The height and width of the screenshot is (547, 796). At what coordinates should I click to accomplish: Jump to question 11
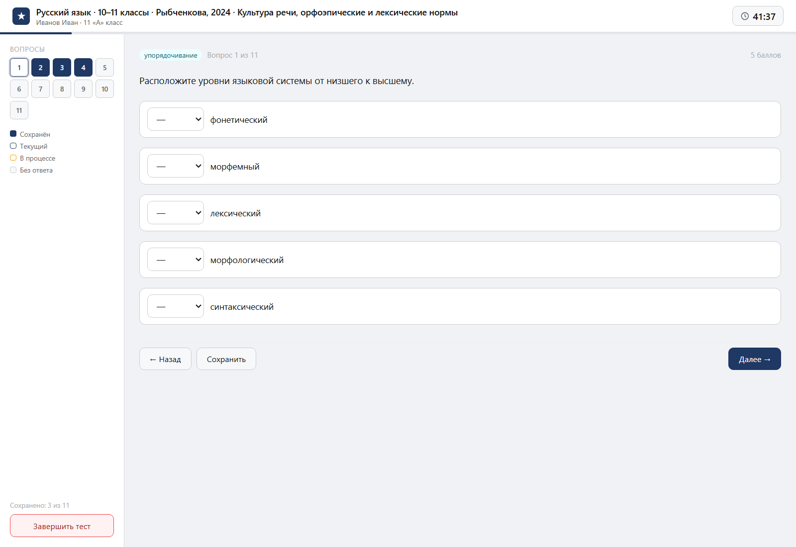click(x=19, y=110)
